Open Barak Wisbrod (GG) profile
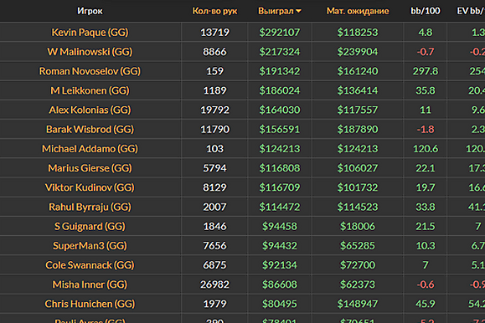The width and height of the screenshot is (485, 323). (90, 129)
